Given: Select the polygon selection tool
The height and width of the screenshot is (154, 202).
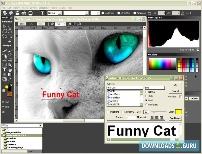Looking at the screenshot, I should pos(4,31).
